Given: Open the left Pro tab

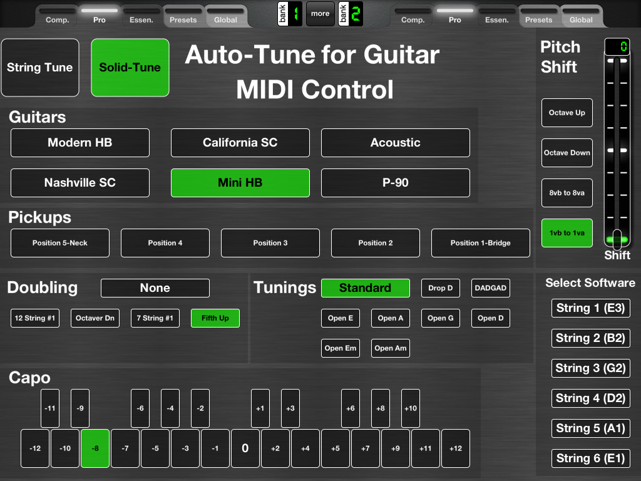Looking at the screenshot, I should click(100, 16).
